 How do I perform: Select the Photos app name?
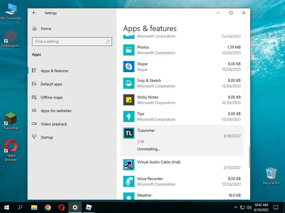[143, 47]
